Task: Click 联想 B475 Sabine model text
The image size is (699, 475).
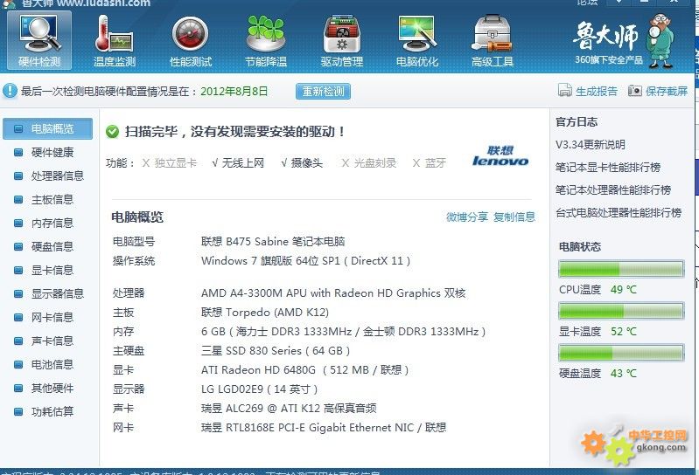Action: point(273,242)
